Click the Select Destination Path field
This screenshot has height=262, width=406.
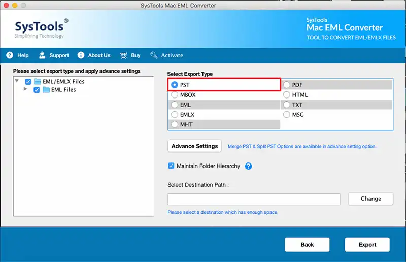254,199
